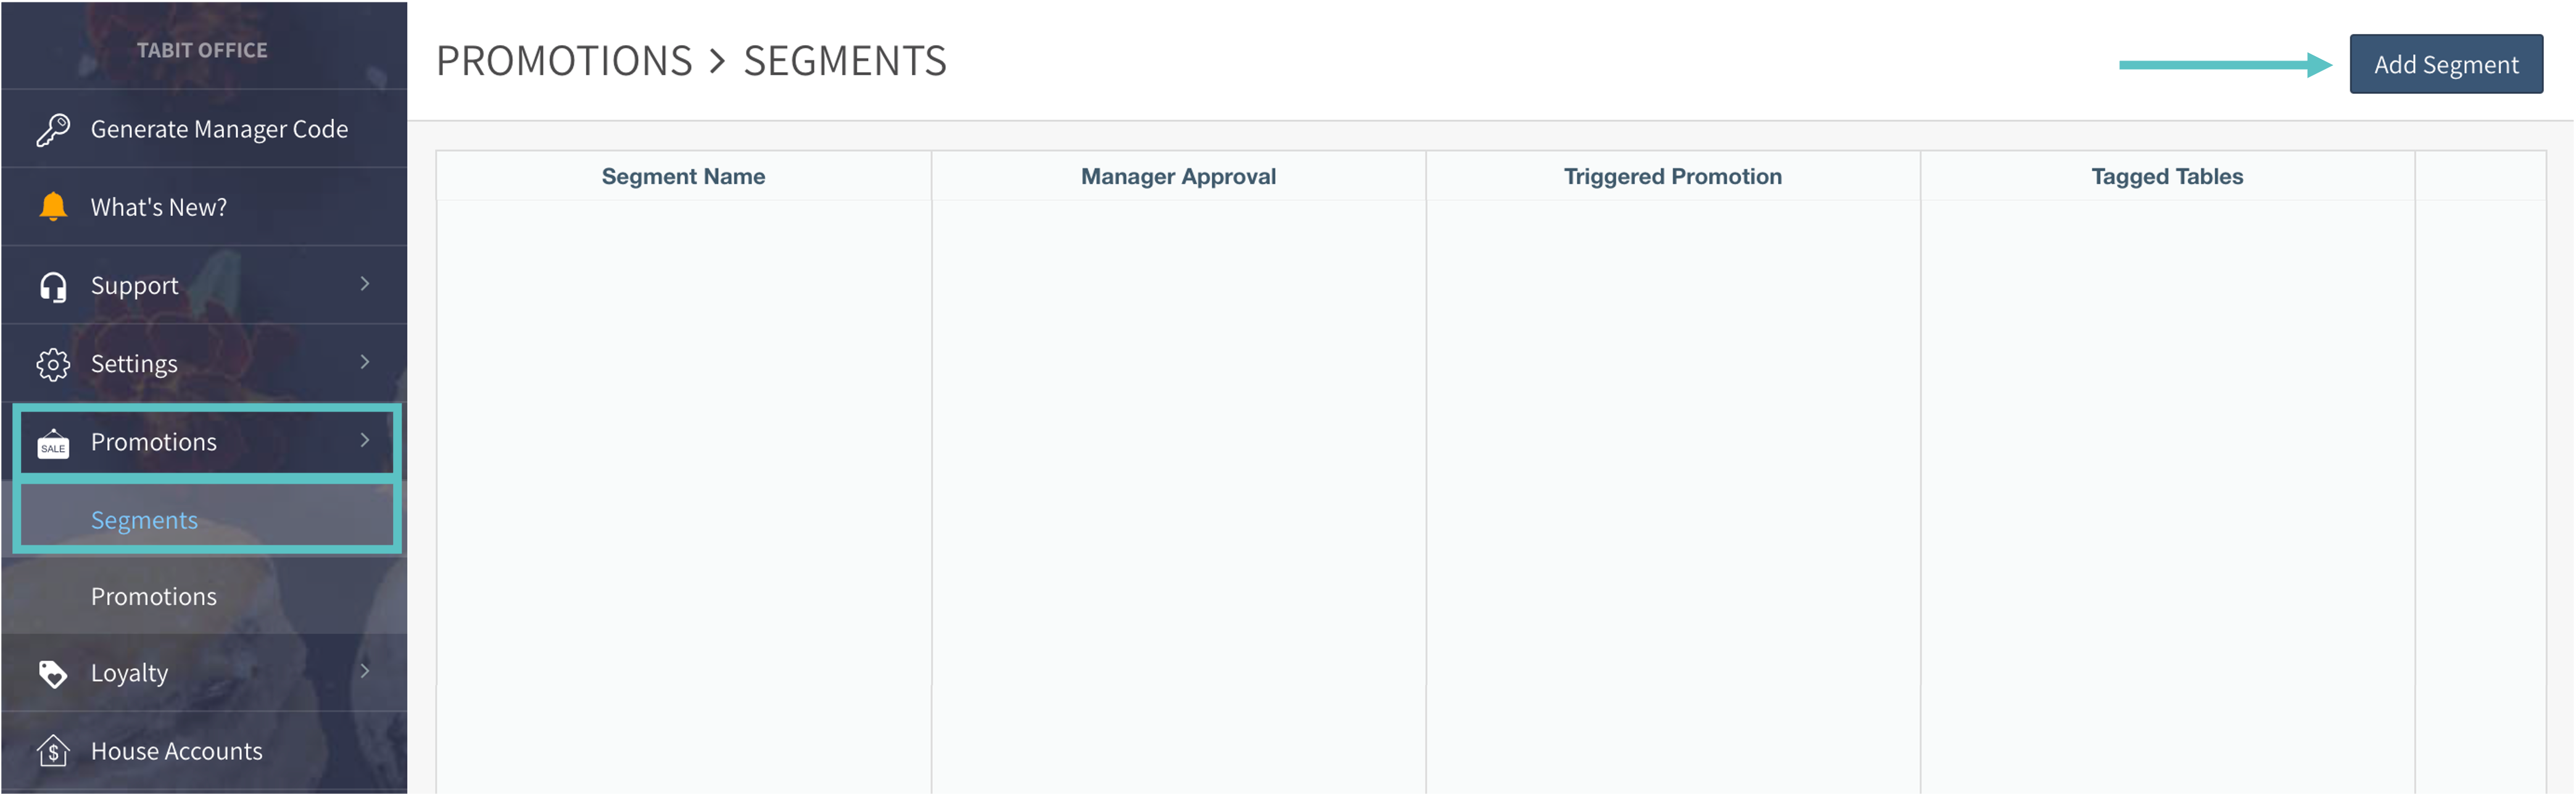Click the House Accounts dollar-house icon
The width and height of the screenshot is (2576, 794).
(x=53, y=751)
